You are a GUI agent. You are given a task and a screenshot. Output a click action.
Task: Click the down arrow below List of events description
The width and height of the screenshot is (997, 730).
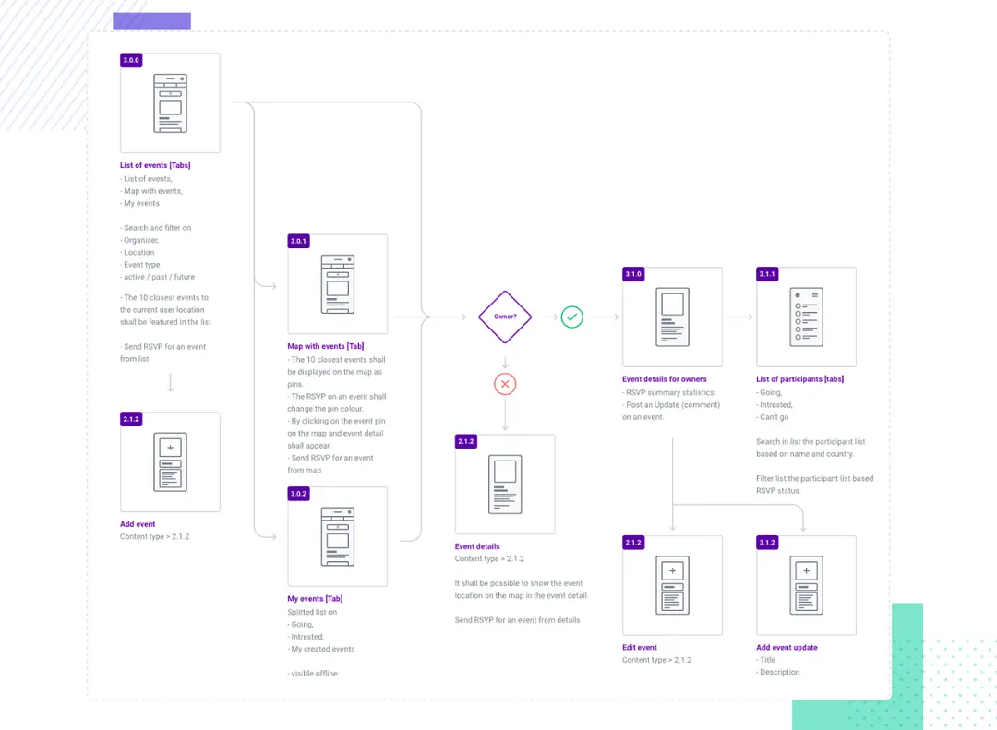[171, 383]
